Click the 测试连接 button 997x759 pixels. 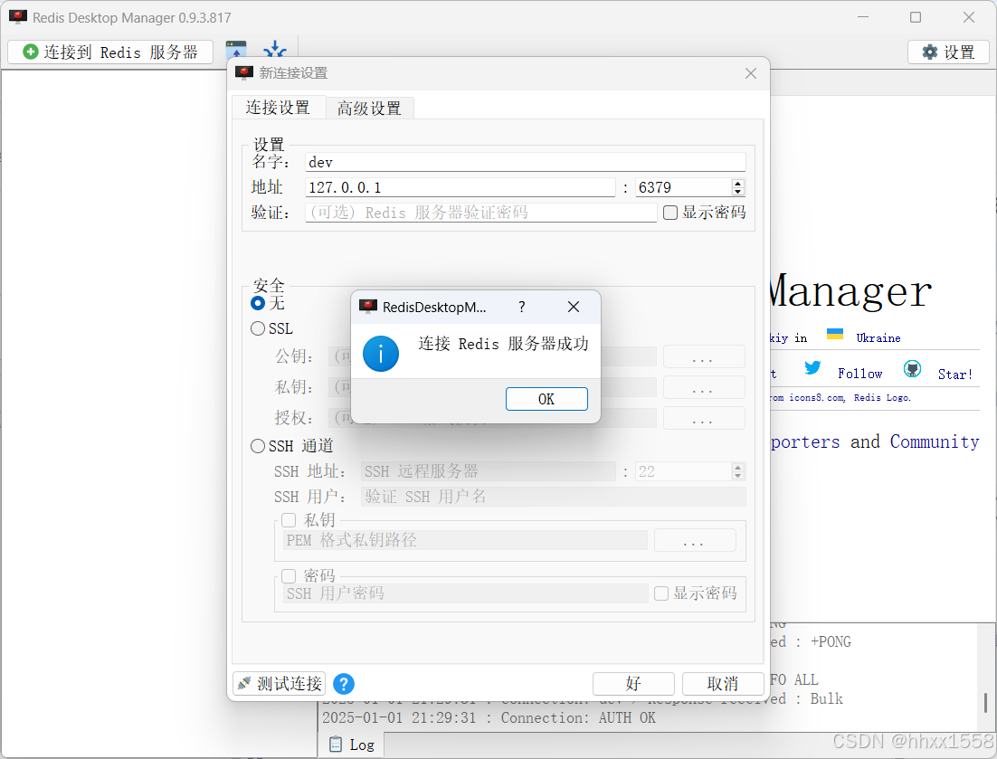click(280, 684)
